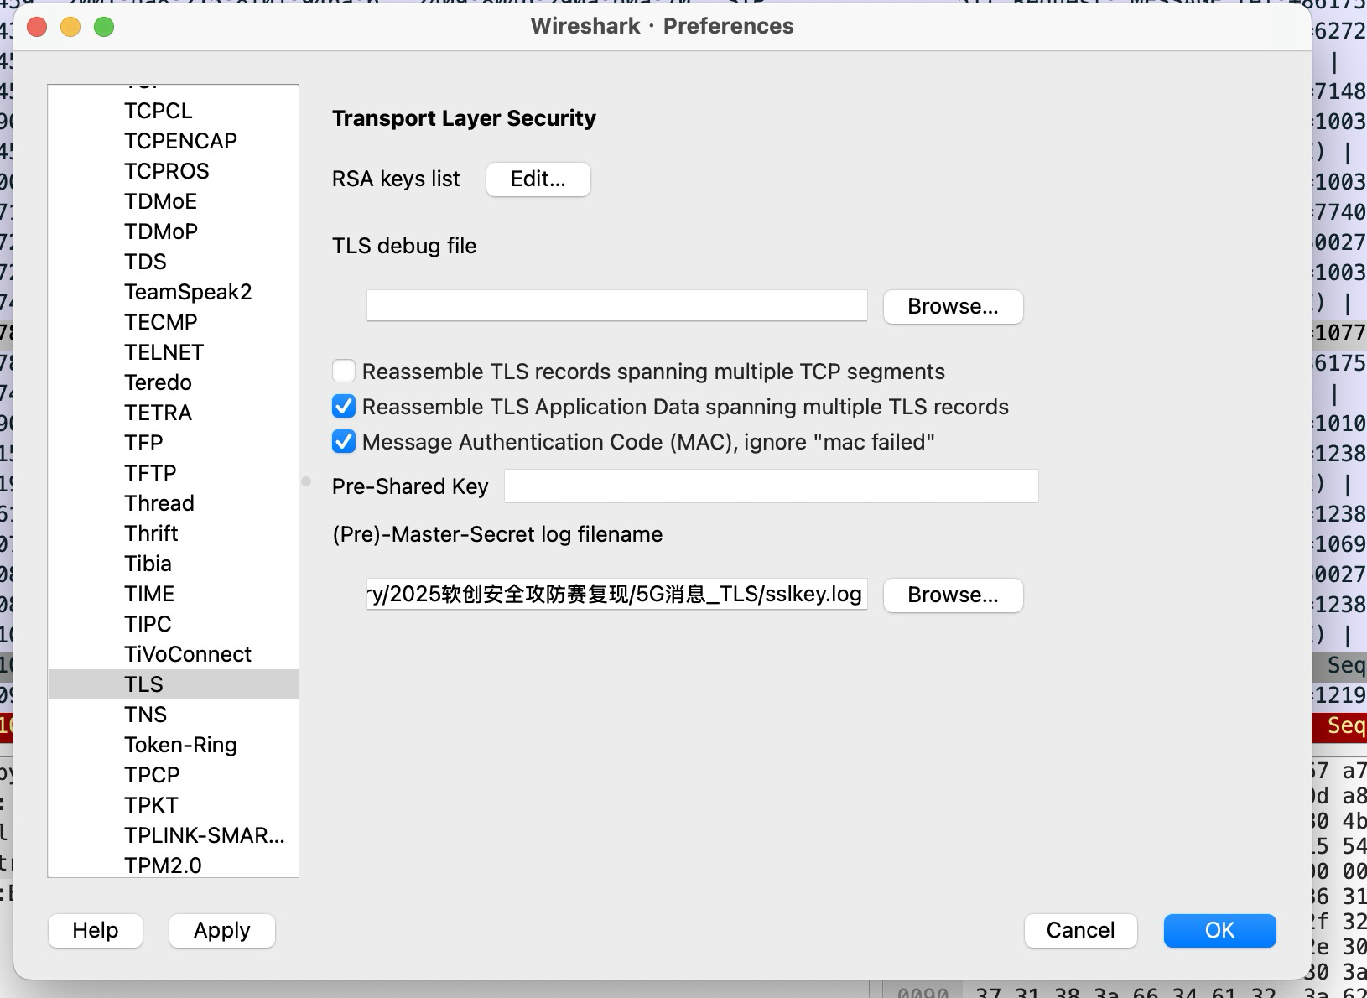Select Thrift protocol entry

coord(173,533)
